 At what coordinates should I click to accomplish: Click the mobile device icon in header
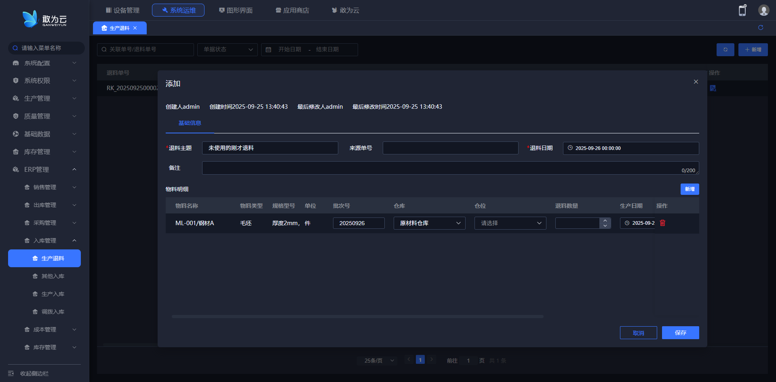pyautogui.click(x=742, y=11)
